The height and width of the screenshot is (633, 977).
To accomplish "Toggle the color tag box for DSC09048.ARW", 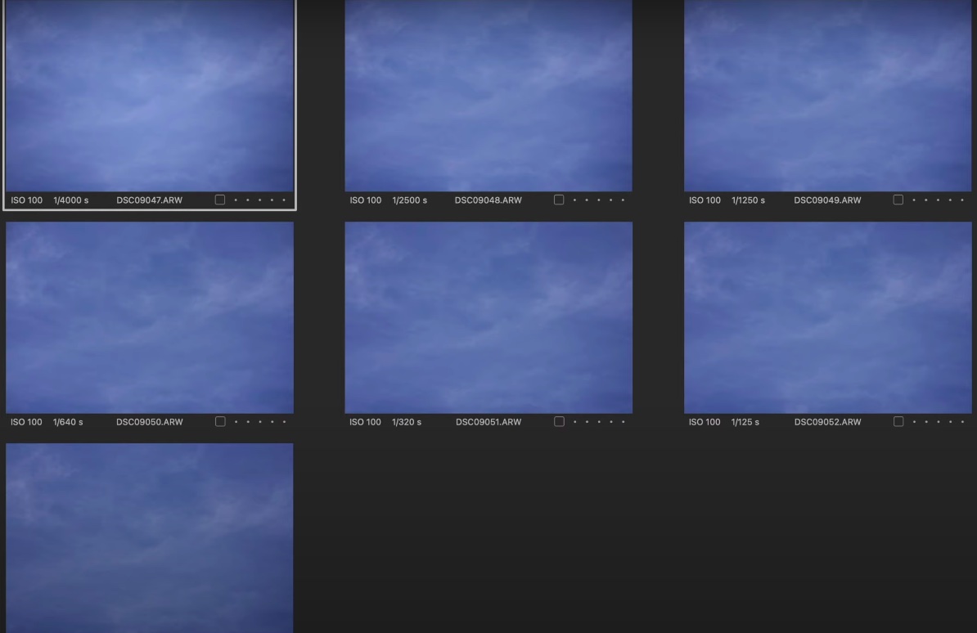I will (x=559, y=200).
